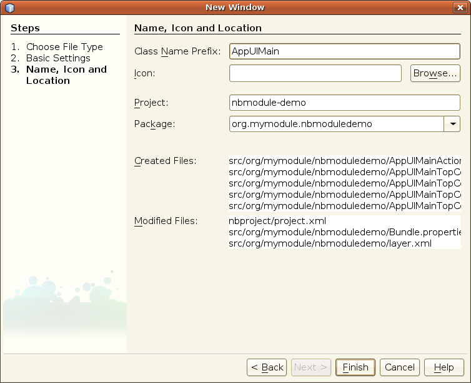Click the Created Files label

(x=165, y=161)
